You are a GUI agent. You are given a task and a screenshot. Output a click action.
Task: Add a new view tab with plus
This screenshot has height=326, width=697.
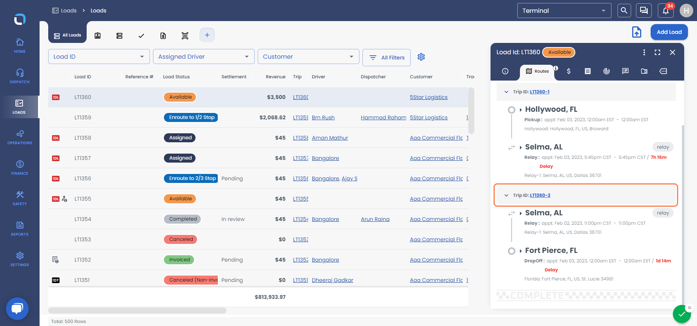[207, 35]
